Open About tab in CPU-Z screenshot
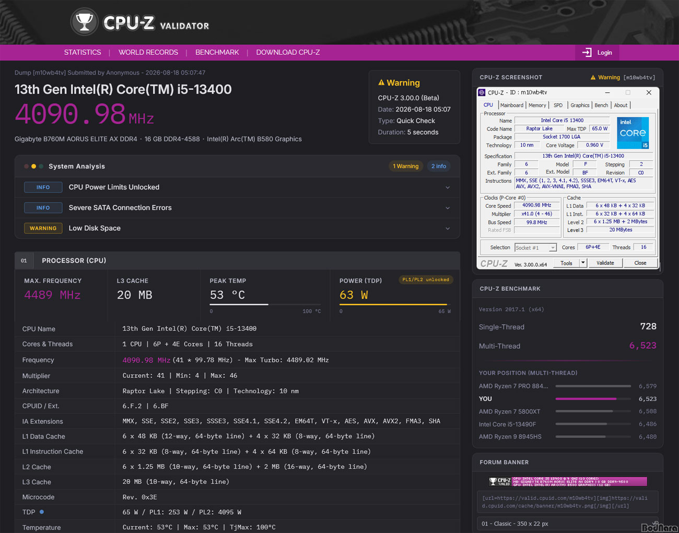This screenshot has height=533, width=679. pos(621,105)
